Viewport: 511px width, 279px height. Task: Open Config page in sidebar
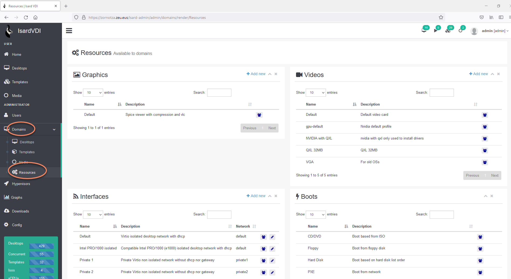[17, 225]
